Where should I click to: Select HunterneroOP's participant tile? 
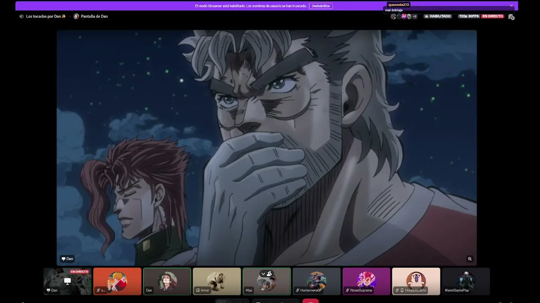coord(316,281)
